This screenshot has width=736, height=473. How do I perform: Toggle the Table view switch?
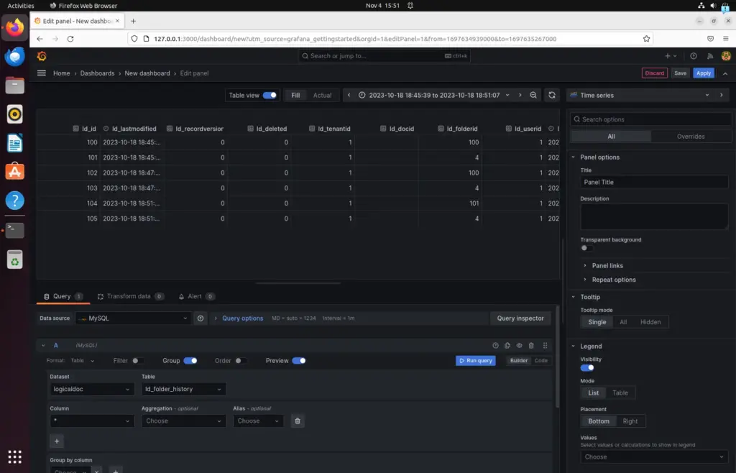(x=270, y=96)
